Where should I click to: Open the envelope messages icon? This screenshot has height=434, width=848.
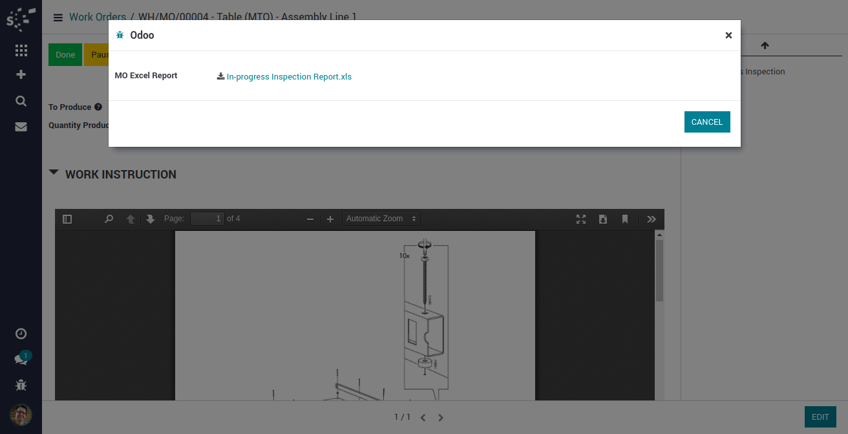[x=21, y=127]
